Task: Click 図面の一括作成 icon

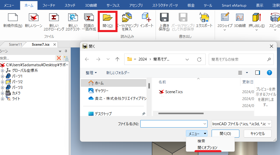Action: click(89, 17)
